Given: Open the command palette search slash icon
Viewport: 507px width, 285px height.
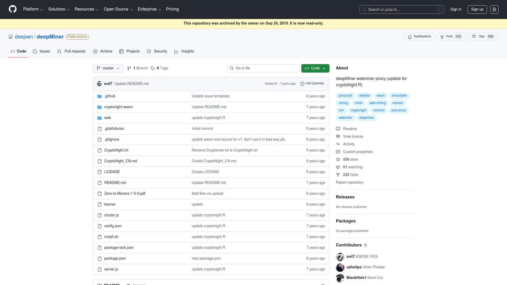Looking at the screenshot, I should tap(440, 9).
